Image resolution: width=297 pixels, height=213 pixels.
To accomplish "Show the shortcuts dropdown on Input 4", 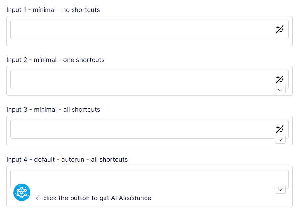I will point(280,190).
